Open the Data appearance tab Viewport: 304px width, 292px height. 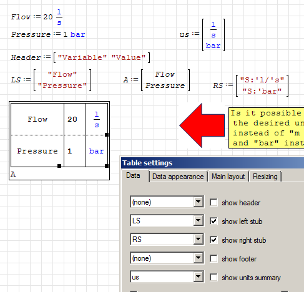pos(178,177)
